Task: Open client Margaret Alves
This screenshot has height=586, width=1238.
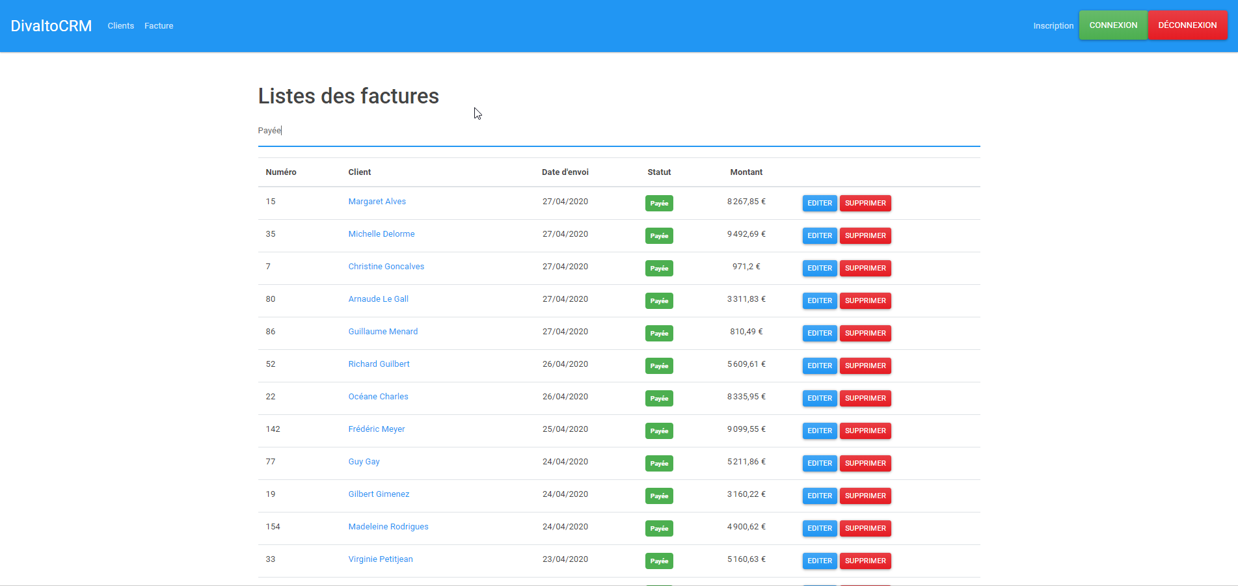Action: 377,202
